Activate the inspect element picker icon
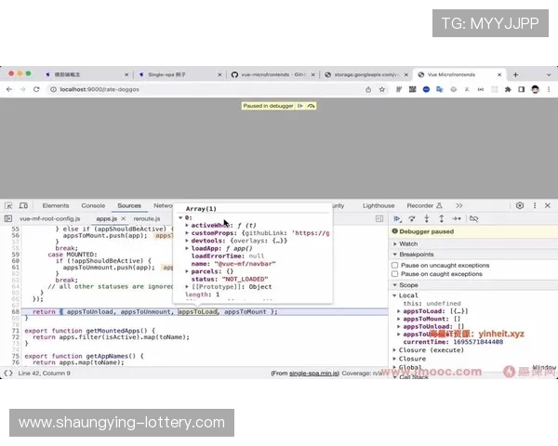The height and width of the screenshot is (446, 558). click(10, 205)
